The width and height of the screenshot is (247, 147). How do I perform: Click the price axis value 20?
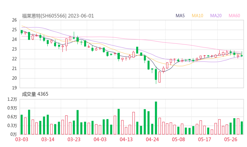(14, 78)
